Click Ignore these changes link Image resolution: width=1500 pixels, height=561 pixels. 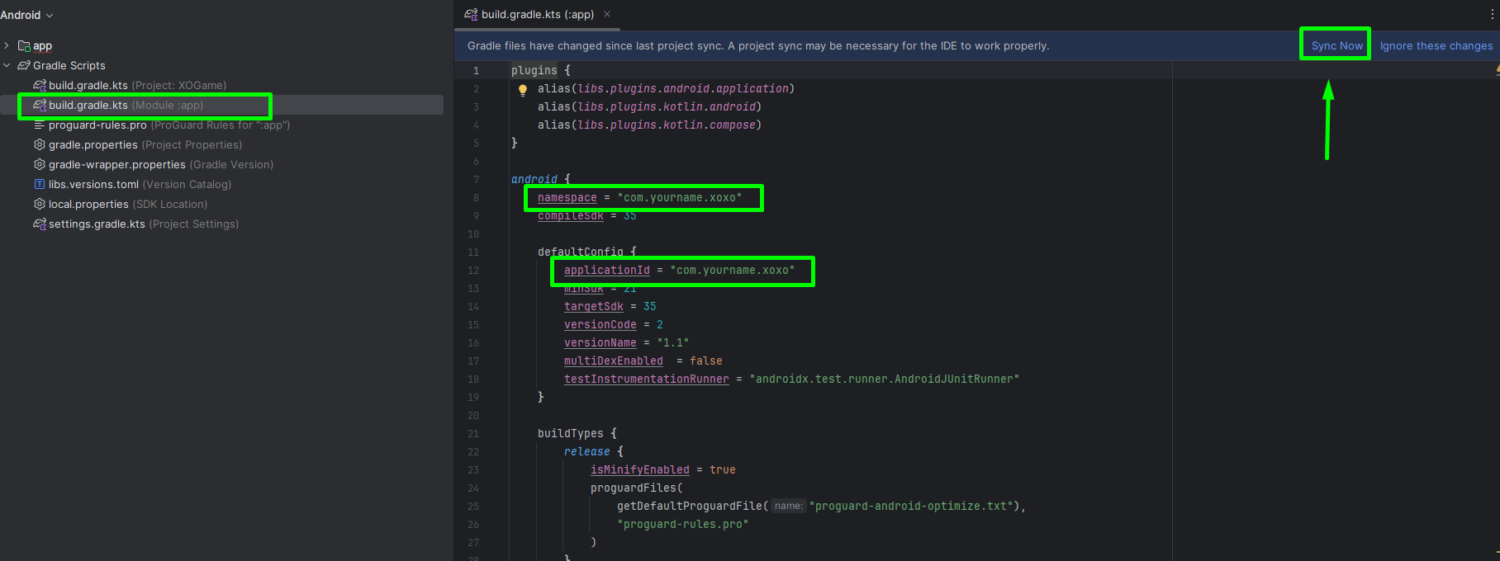1436,45
